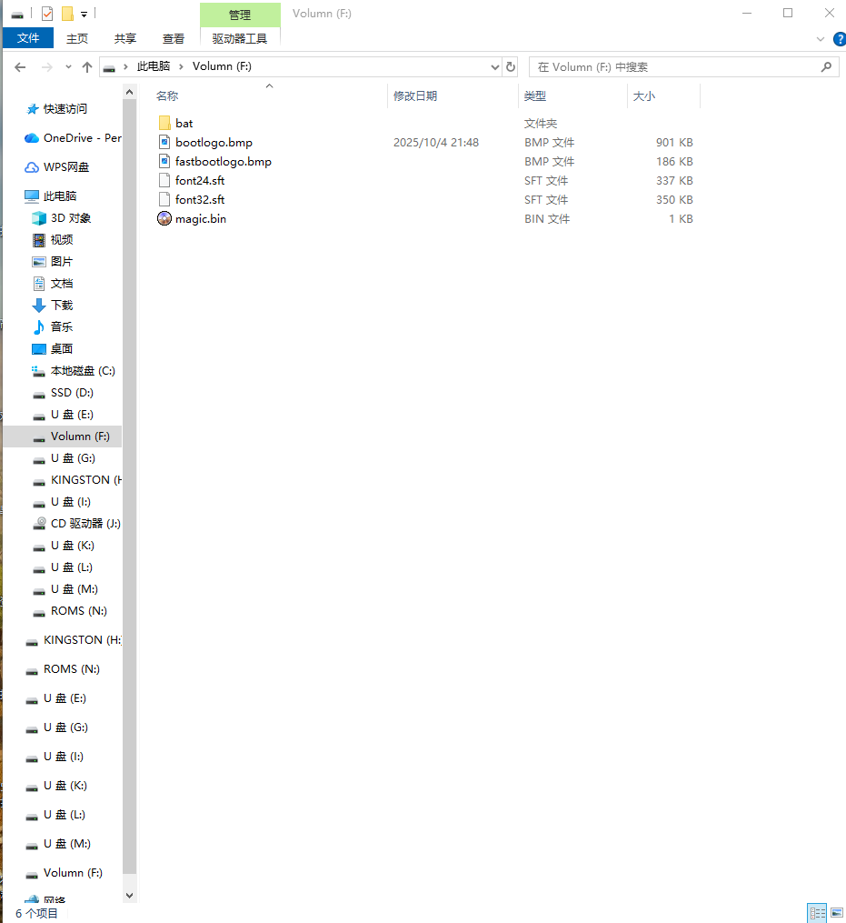Sort files by the 大小 column header
The height and width of the screenshot is (923, 846).
643,96
